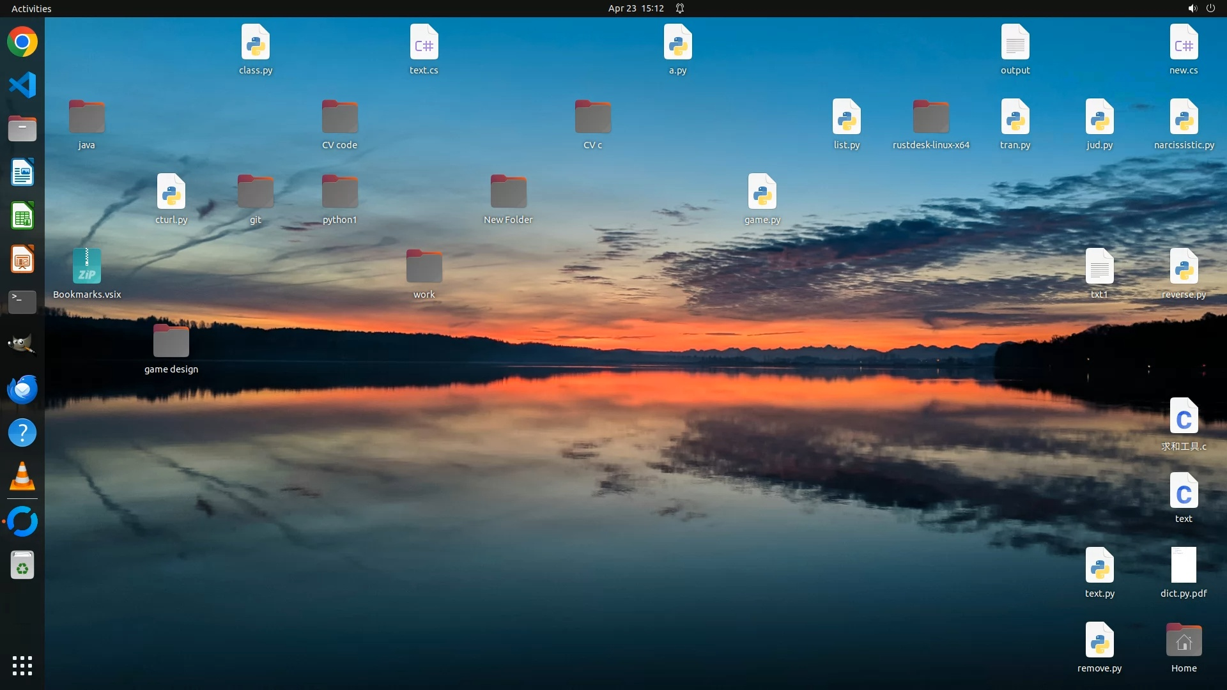This screenshot has width=1227, height=690.
Task: Select the rustdesk-linux-x64 folder
Action: coord(930,117)
